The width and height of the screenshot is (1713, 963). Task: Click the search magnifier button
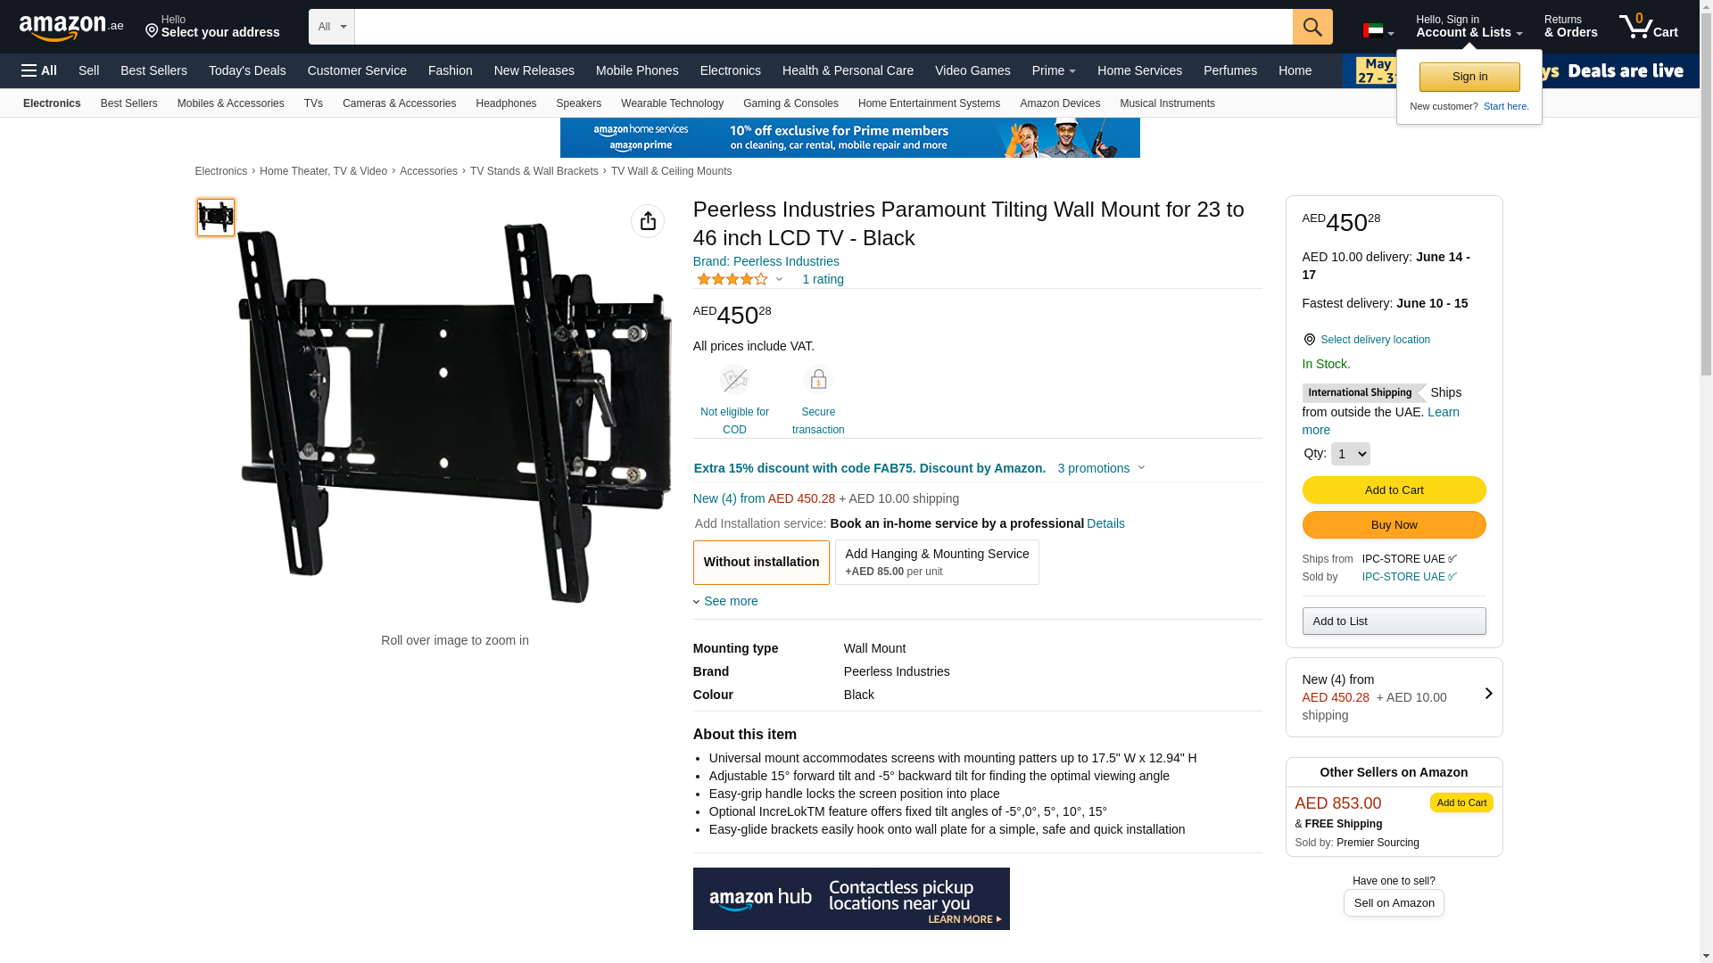(1312, 27)
